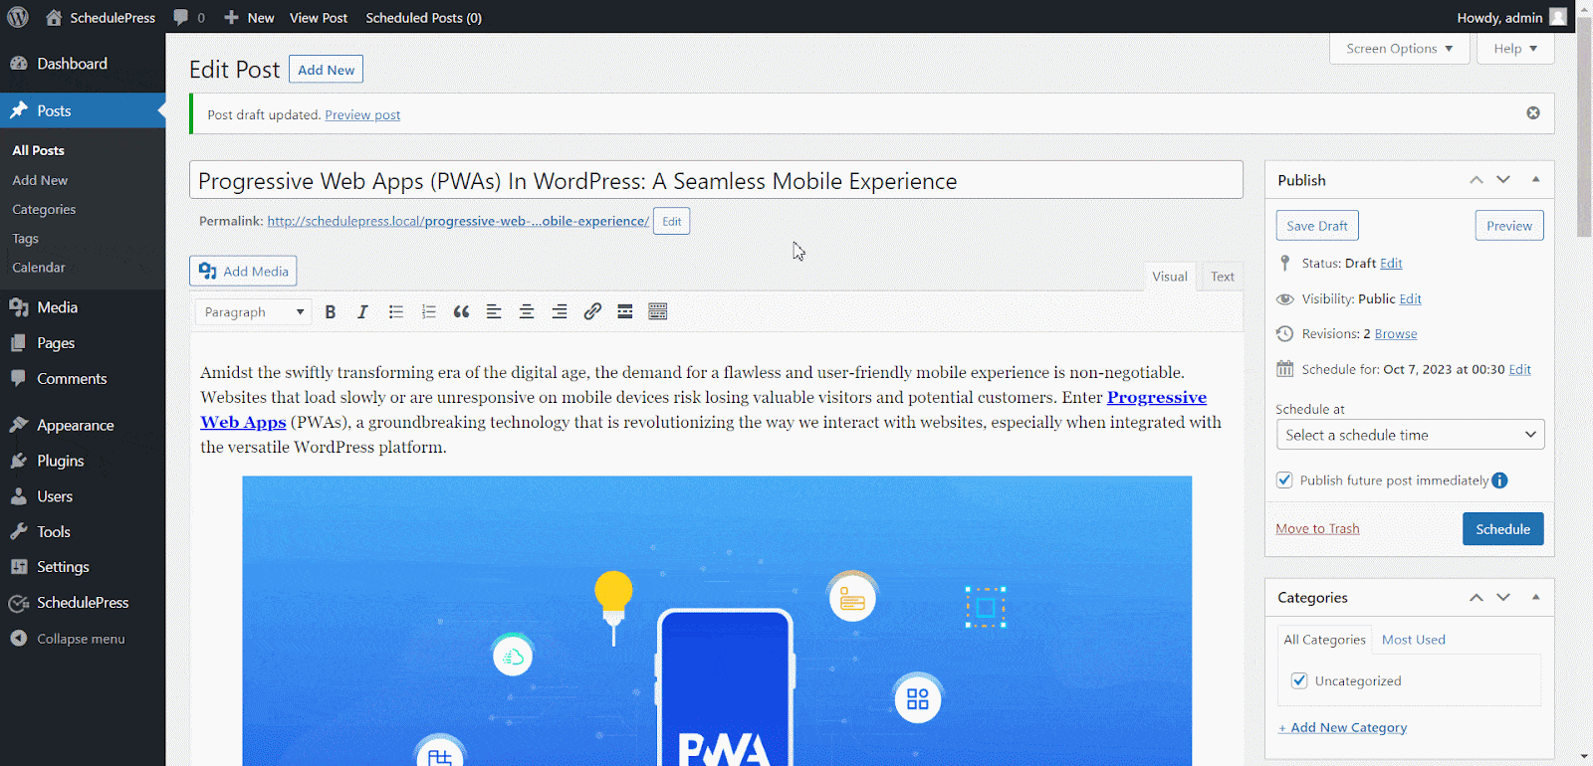The width and height of the screenshot is (1593, 766).
Task: Insert a bulleted list
Action: [395, 311]
